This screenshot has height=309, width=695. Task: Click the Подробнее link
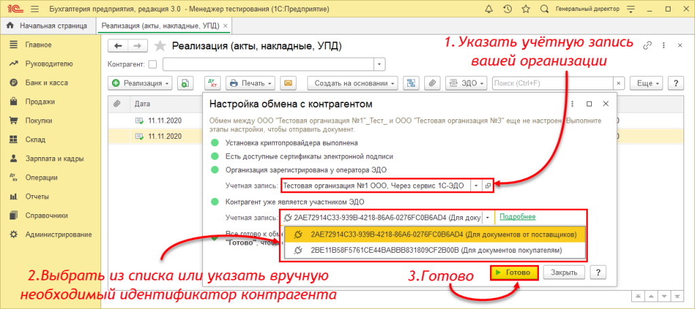click(x=518, y=217)
